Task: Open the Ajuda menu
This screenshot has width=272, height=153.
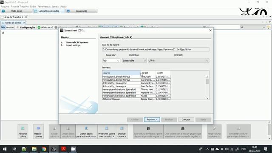Action: [x=63, y=7]
